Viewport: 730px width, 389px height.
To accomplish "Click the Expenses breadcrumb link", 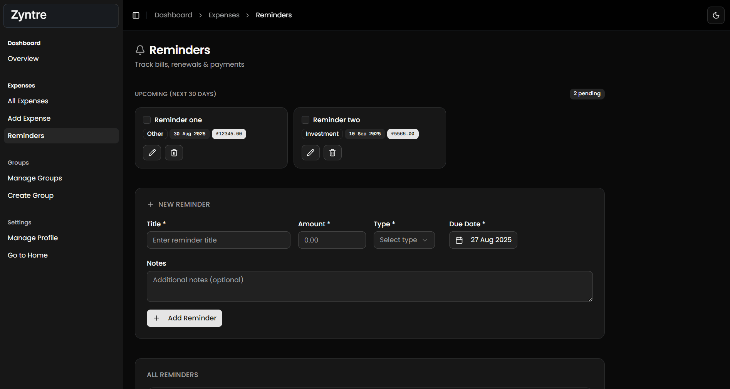I will [224, 15].
